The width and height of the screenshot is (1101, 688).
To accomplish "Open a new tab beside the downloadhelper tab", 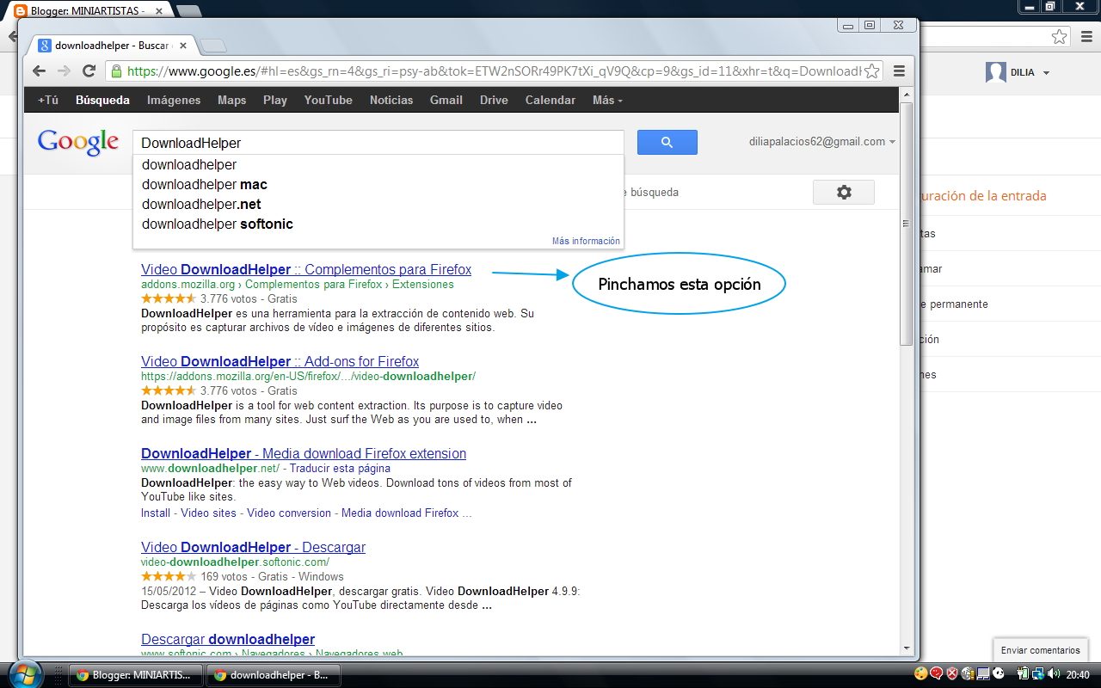I will pos(213,45).
